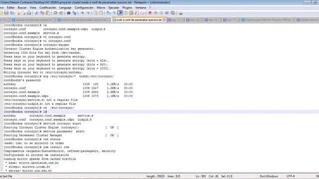Click the Close All files toolbar icon
The image size is (319, 179).
[x=24, y=13]
